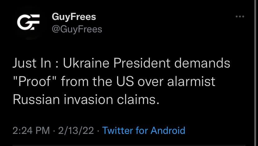Viewport: 258px width, 146px height.
Task: Visit the @GuyFrees handle link
Action: (77, 29)
